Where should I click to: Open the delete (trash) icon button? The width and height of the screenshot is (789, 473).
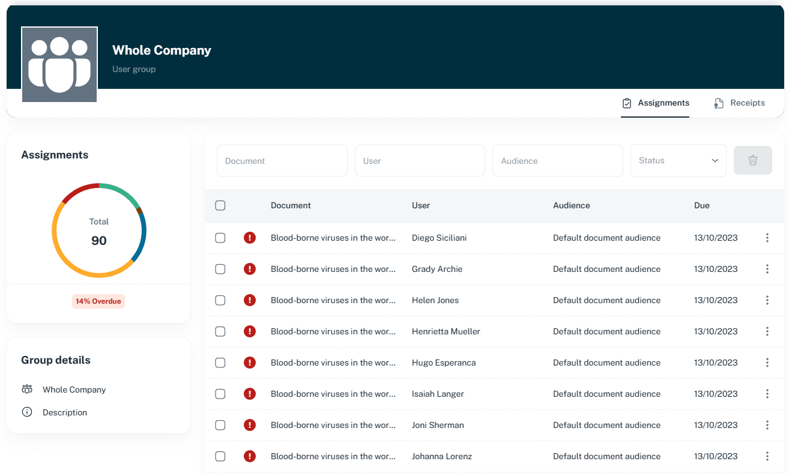click(x=752, y=160)
